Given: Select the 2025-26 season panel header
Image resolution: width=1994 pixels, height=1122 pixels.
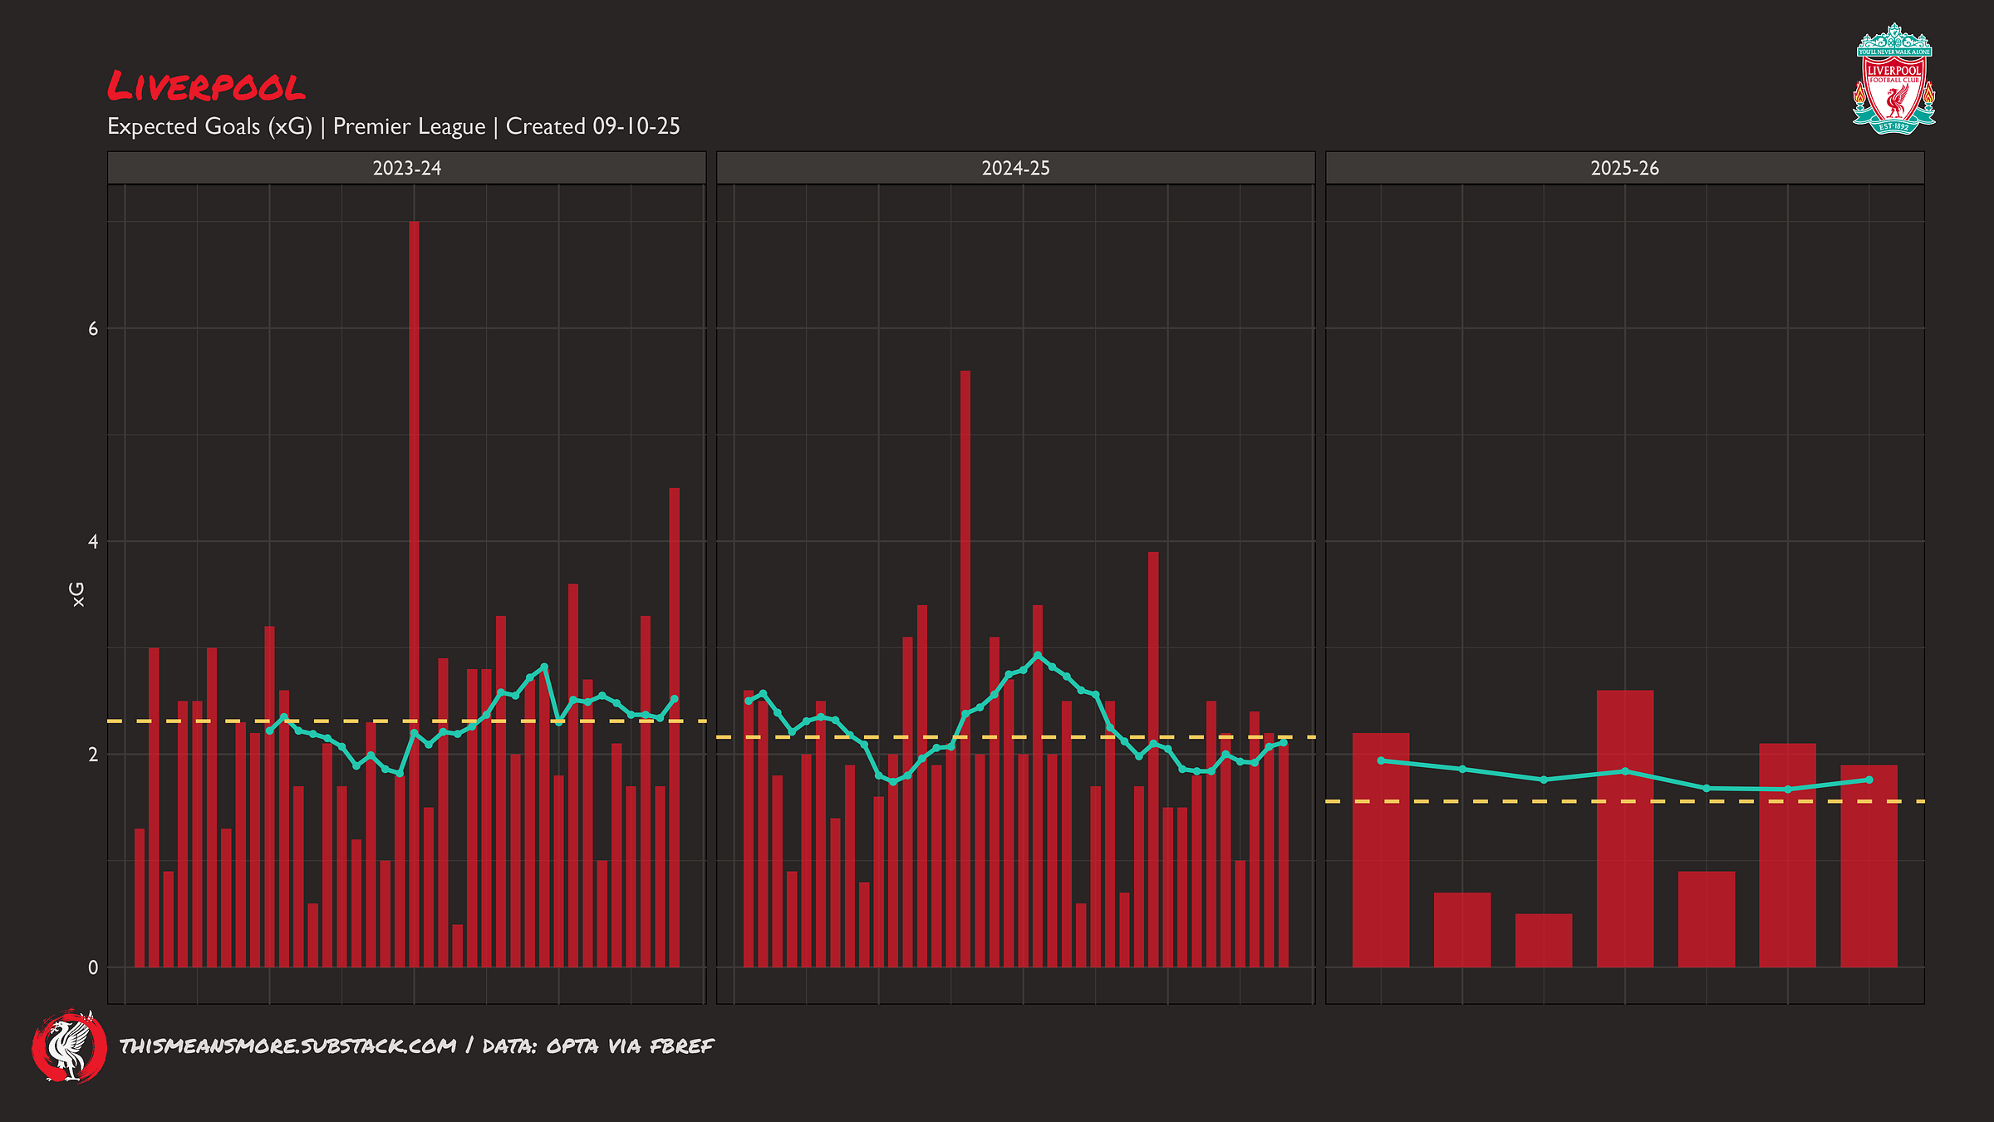Looking at the screenshot, I should (1624, 168).
